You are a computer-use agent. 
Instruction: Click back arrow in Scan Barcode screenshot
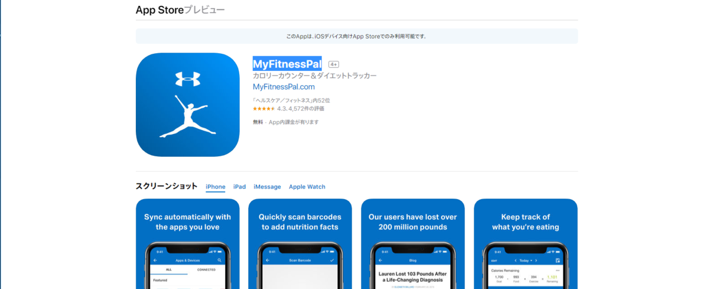268,260
